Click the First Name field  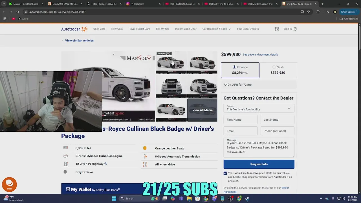click(241, 120)
